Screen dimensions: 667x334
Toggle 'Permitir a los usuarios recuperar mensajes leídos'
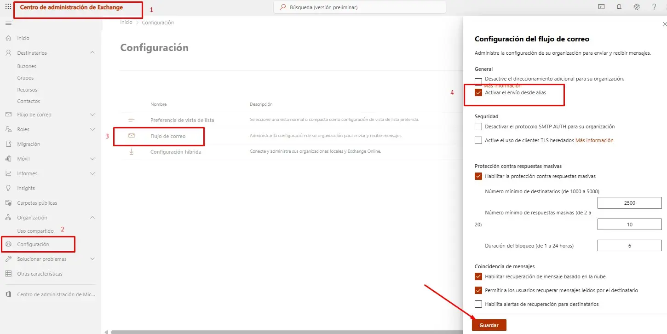478,290
